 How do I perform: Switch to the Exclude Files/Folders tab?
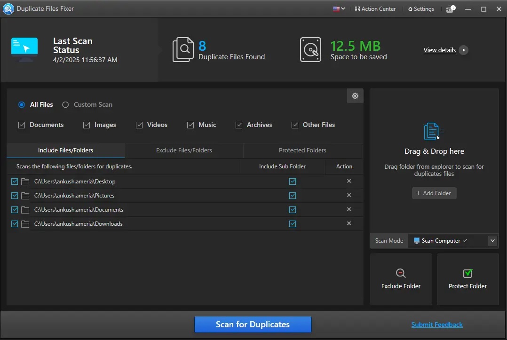184,150
